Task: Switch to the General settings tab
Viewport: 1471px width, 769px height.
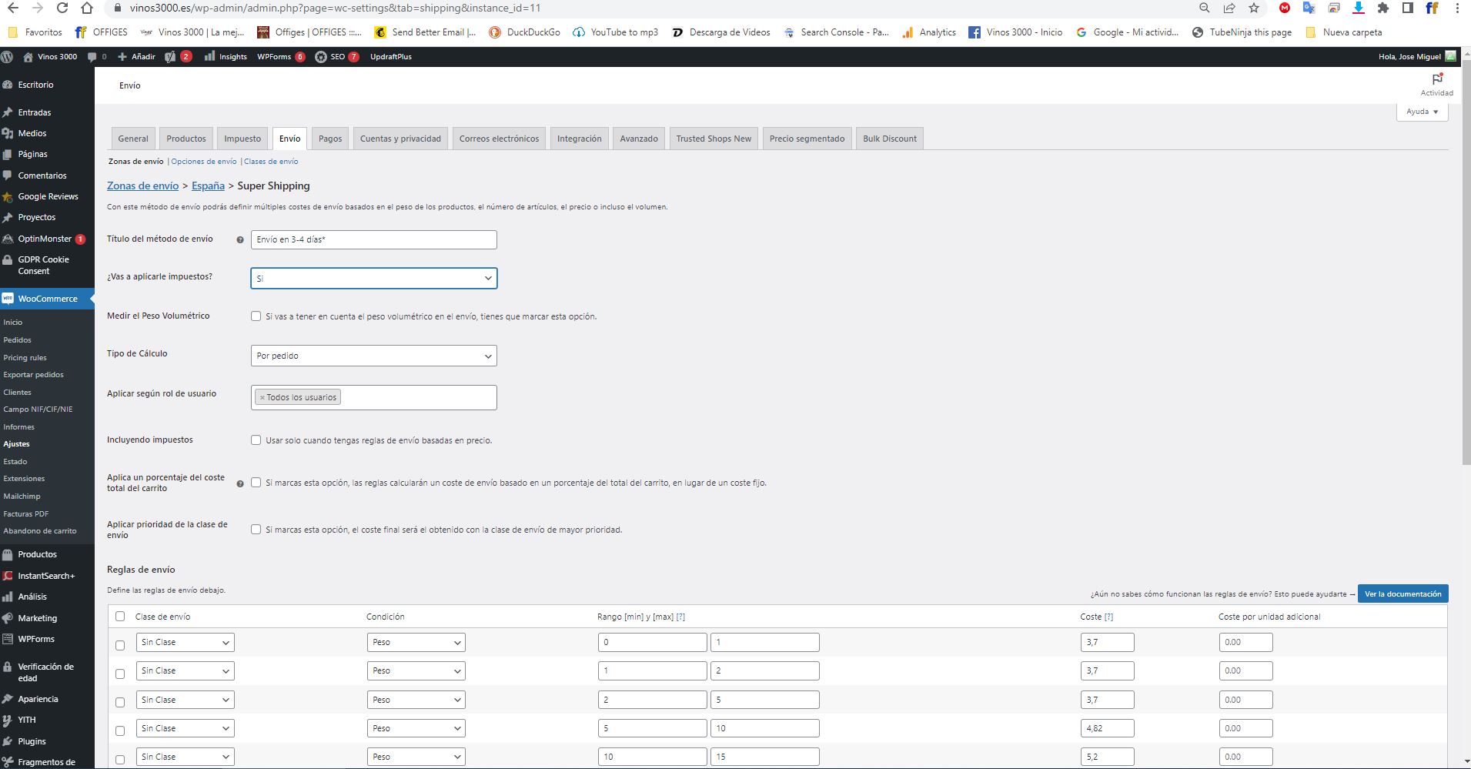Action: tap(133, 139)
